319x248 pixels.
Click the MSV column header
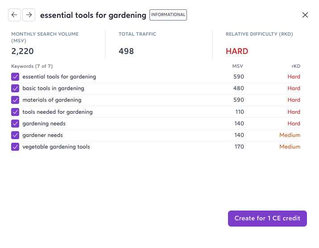click(238, 66)
